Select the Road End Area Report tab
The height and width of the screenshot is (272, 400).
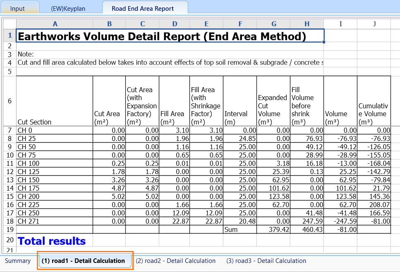145,8
